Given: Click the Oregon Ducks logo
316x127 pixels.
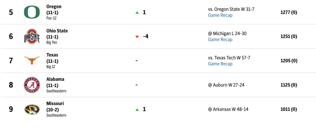Looking at the screenshot, I should click(x=32, y=12).
